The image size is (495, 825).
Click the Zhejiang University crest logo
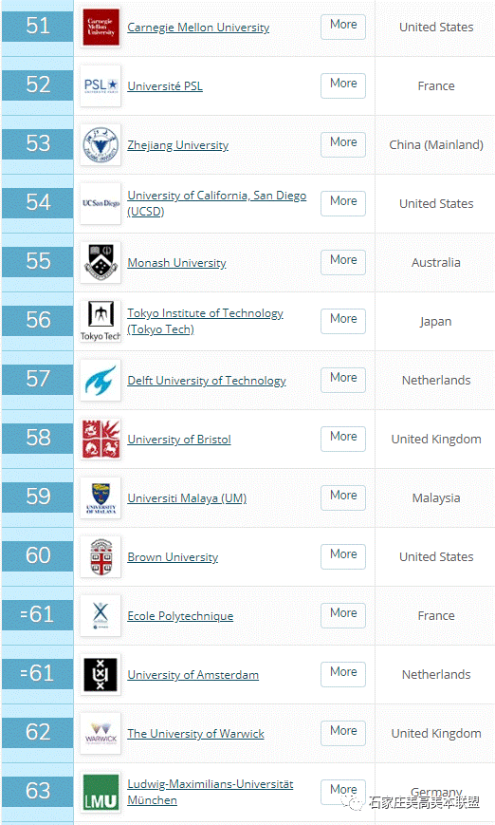(101, 144)
